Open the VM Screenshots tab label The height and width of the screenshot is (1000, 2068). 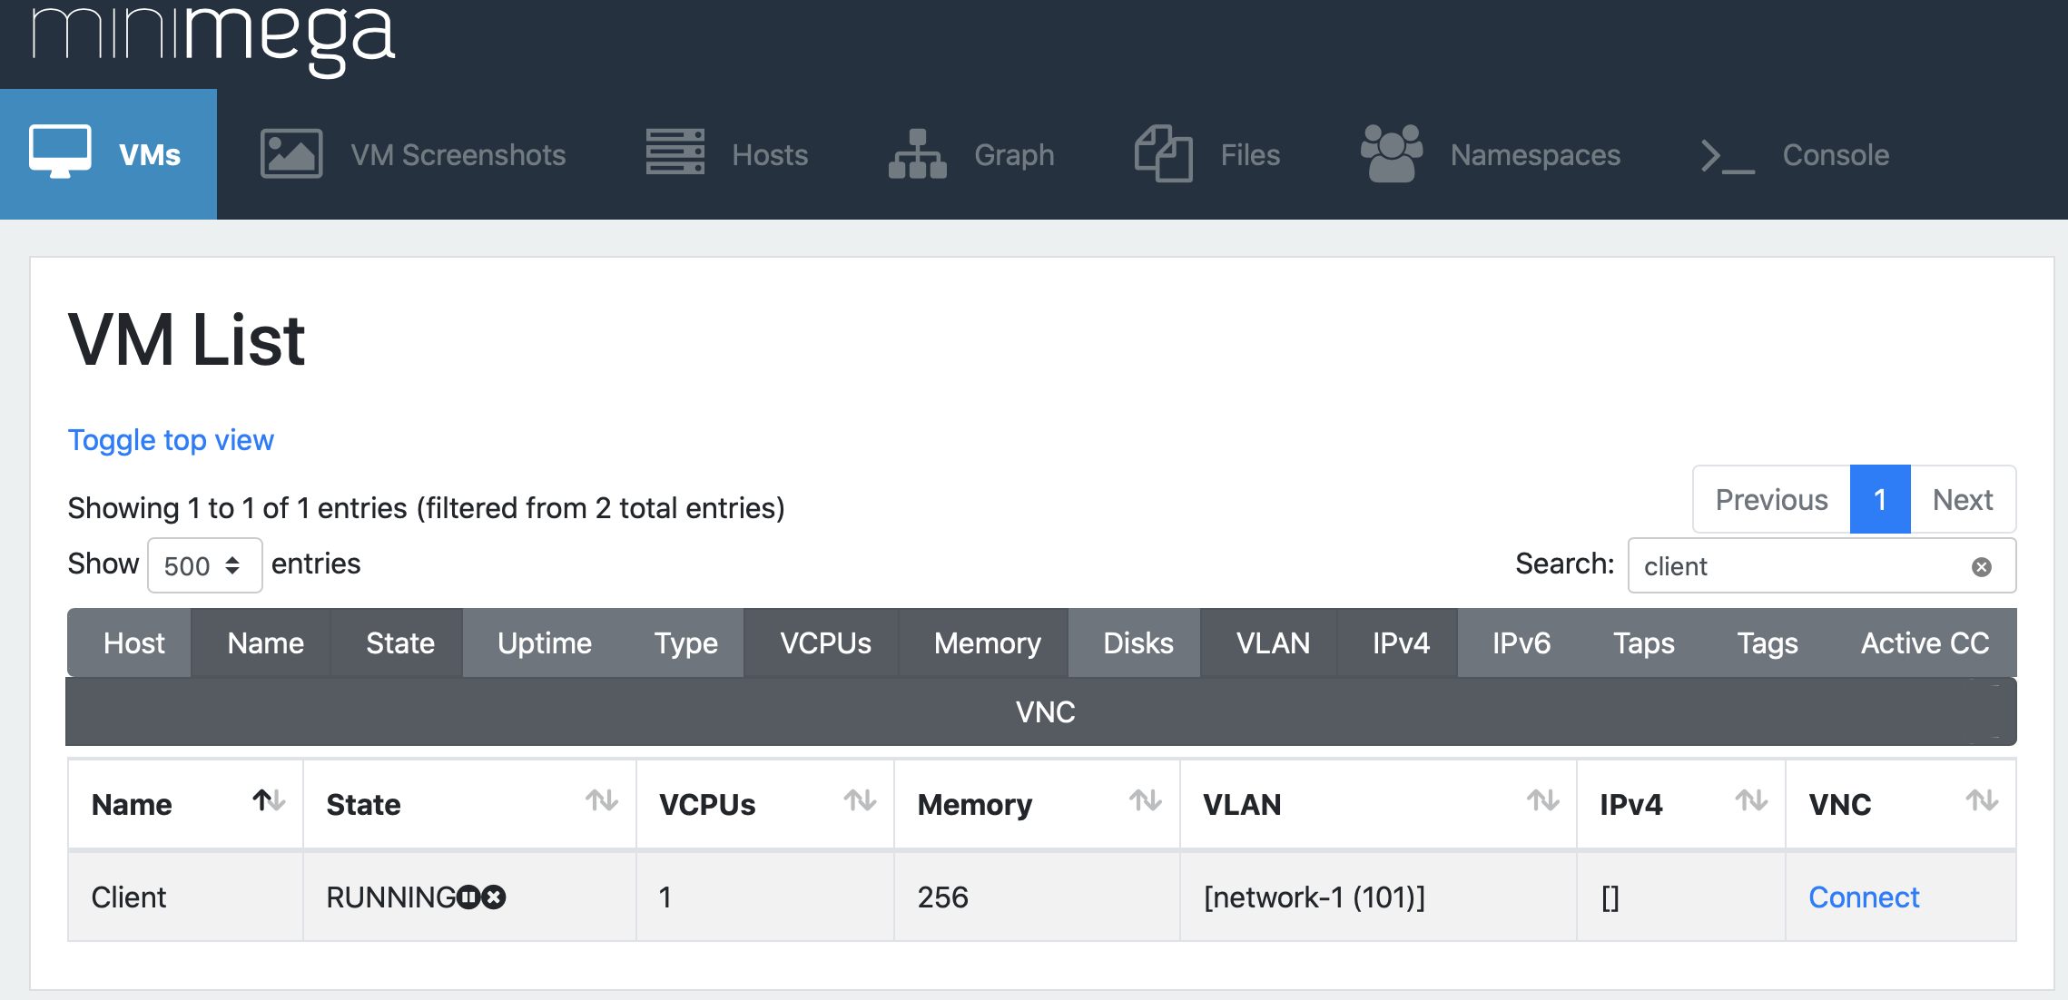coord(458,155)
